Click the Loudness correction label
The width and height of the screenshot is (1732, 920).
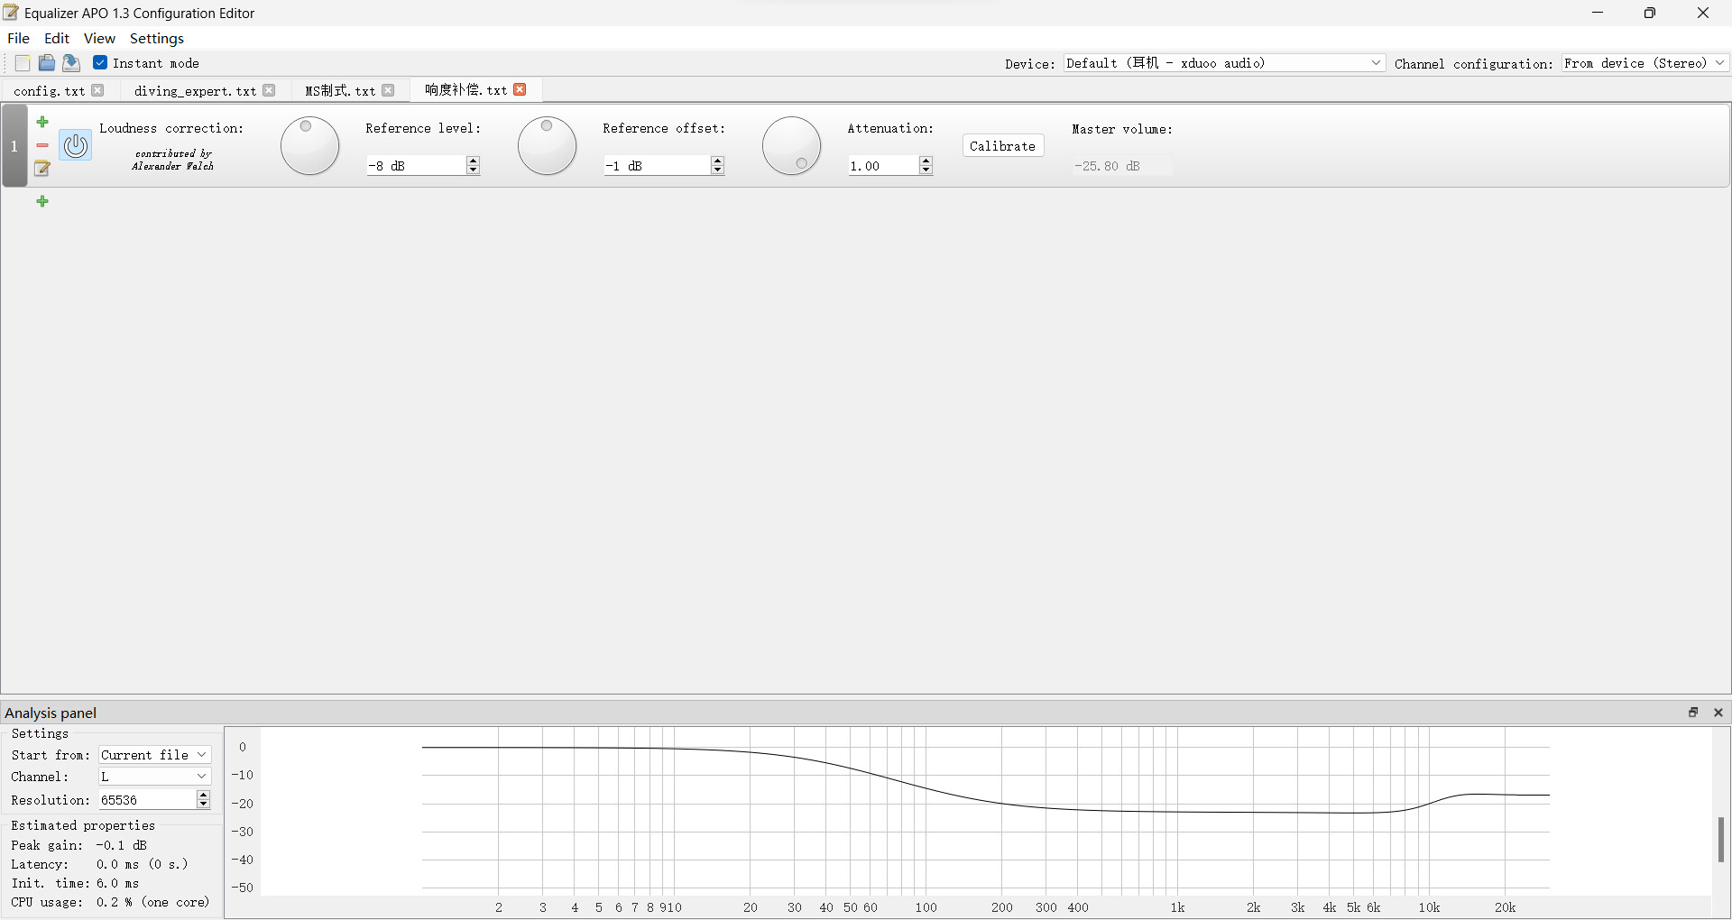pyautogui.click(x=171, y=128)
